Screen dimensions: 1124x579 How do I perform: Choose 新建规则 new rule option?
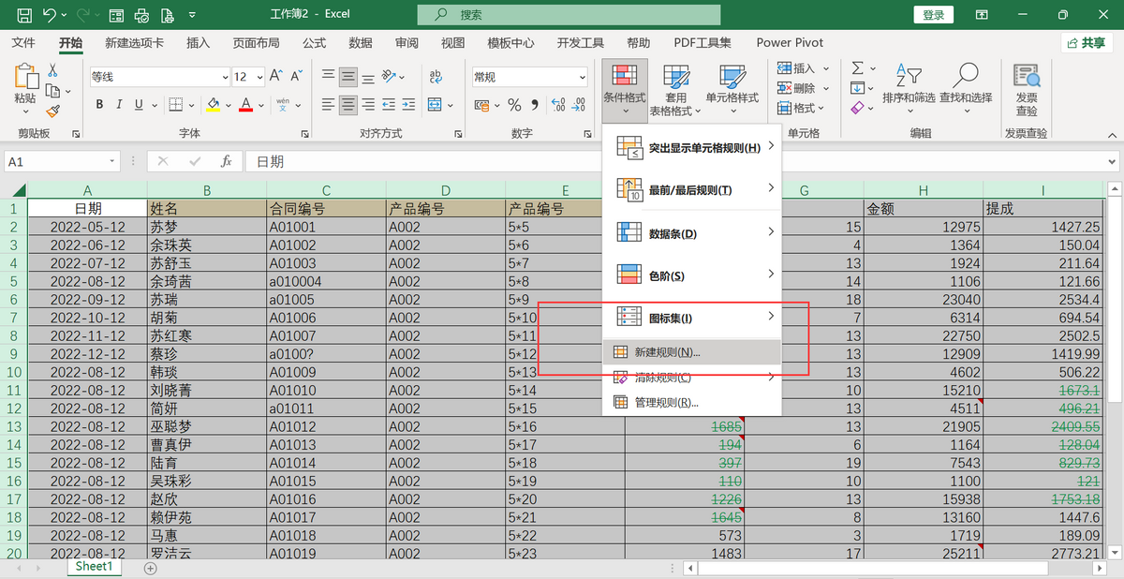tap(692, 352)
